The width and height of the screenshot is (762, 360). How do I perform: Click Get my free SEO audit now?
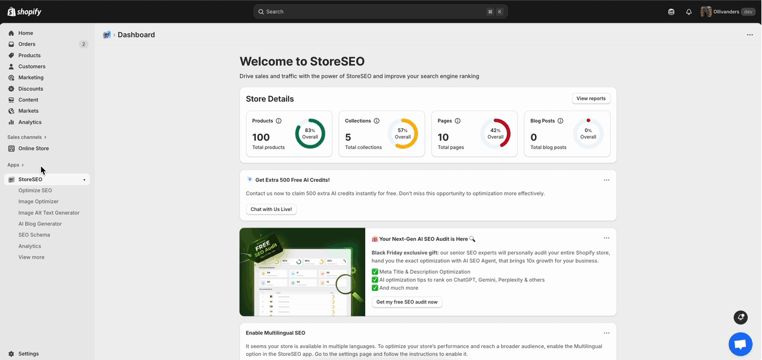406,302
